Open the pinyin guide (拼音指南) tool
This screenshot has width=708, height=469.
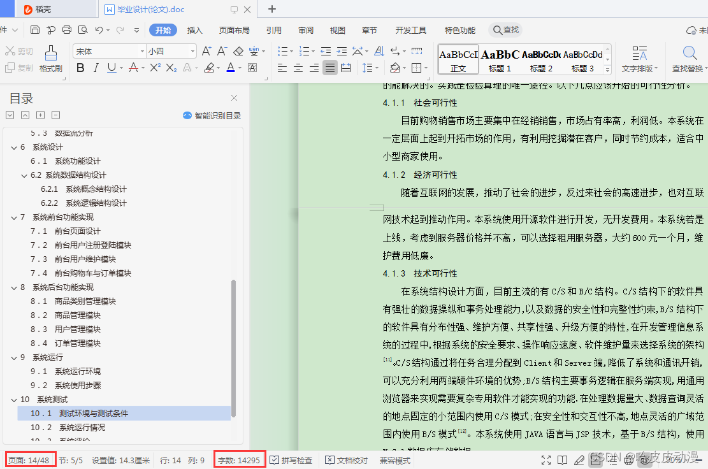[253, 50]
